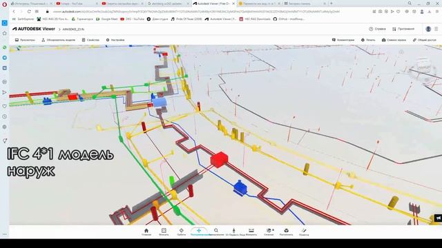The width and height of the screenshot is (442, 248).
Task: Click the Home view tool in bottom toolbar
Action: coord(146,232)
